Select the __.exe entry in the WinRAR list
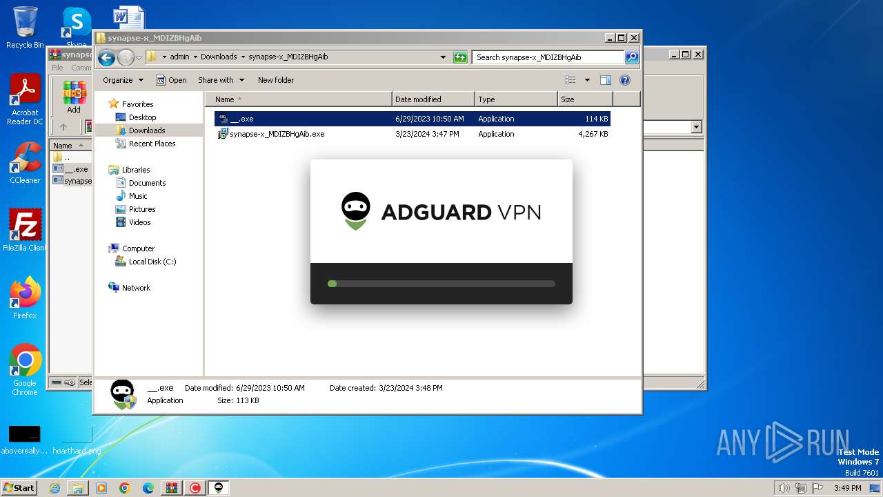 [x=72, y=169]
